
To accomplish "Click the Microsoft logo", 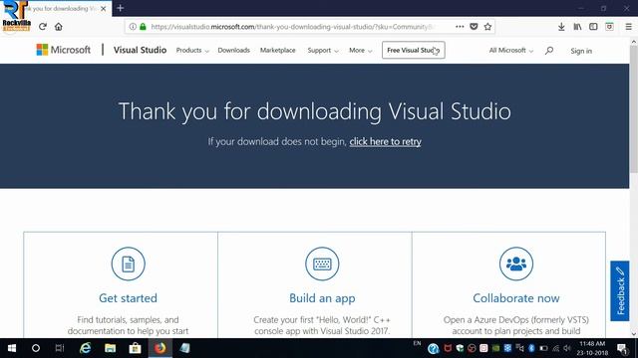I will coord(64,50).
